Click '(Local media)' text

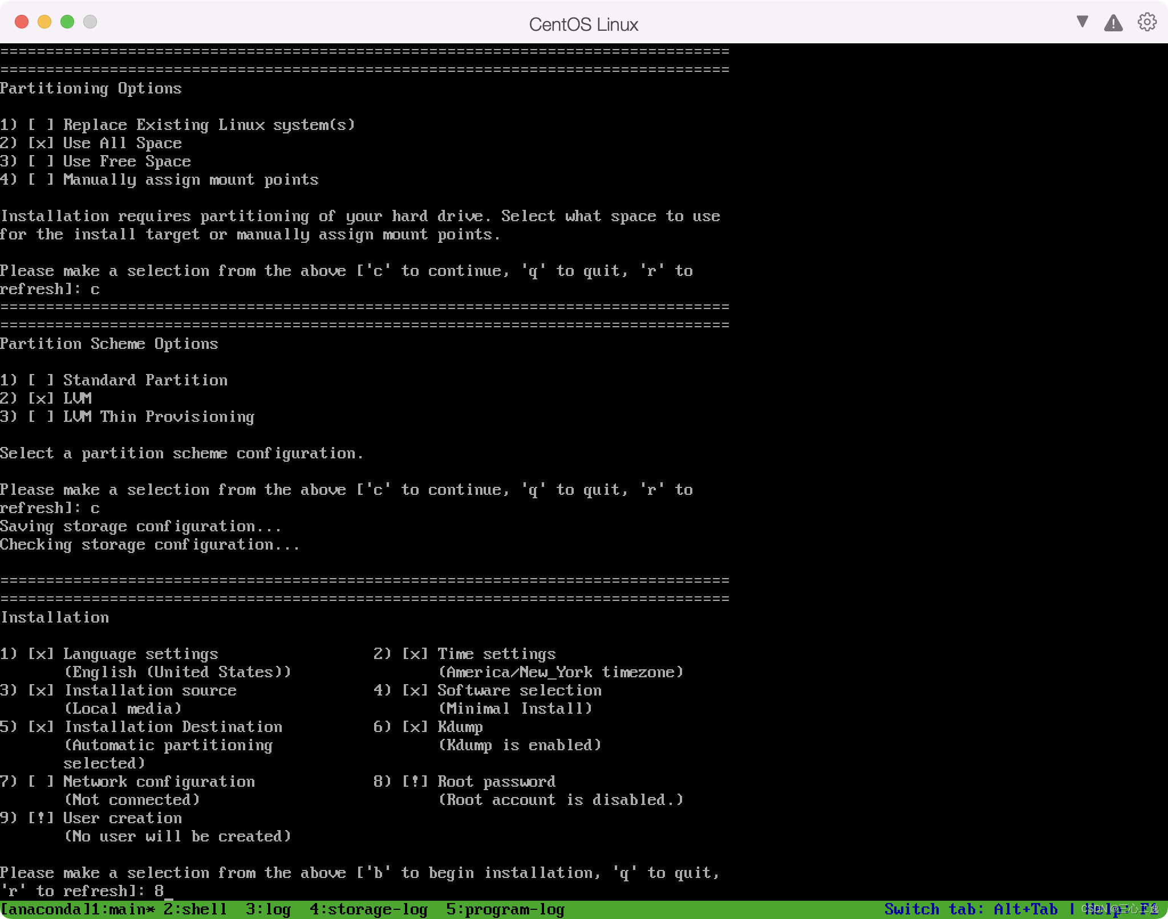(123, 709)
